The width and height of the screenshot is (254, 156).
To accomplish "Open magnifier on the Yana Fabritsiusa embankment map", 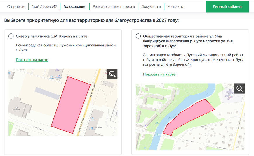I will (239, 88).
